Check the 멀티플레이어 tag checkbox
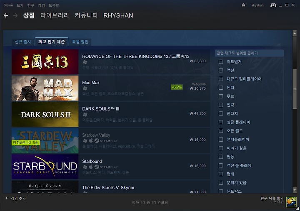Screen dimensions: 300x211 [x=221, y=140]
